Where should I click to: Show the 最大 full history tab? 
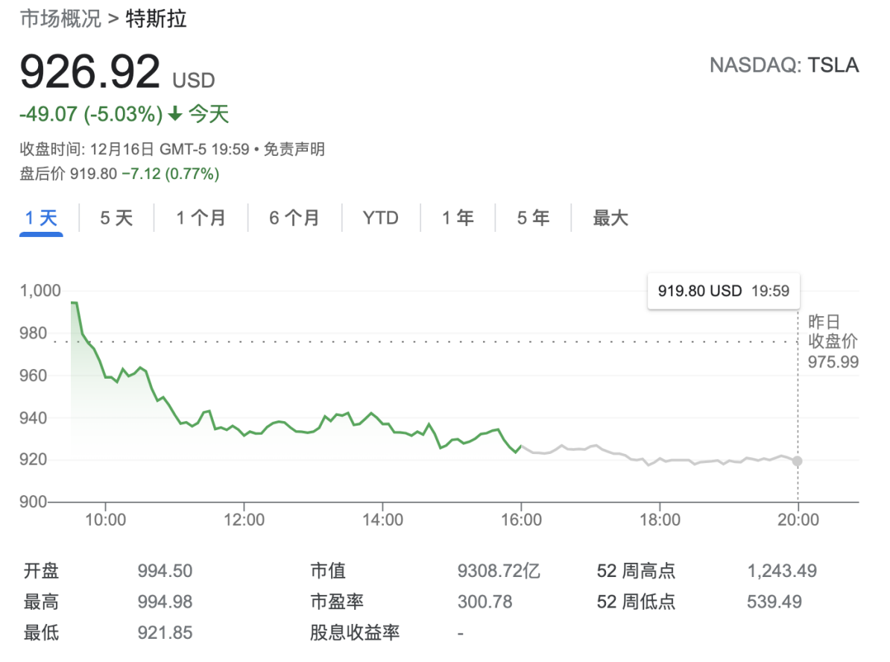coord(610,218)
